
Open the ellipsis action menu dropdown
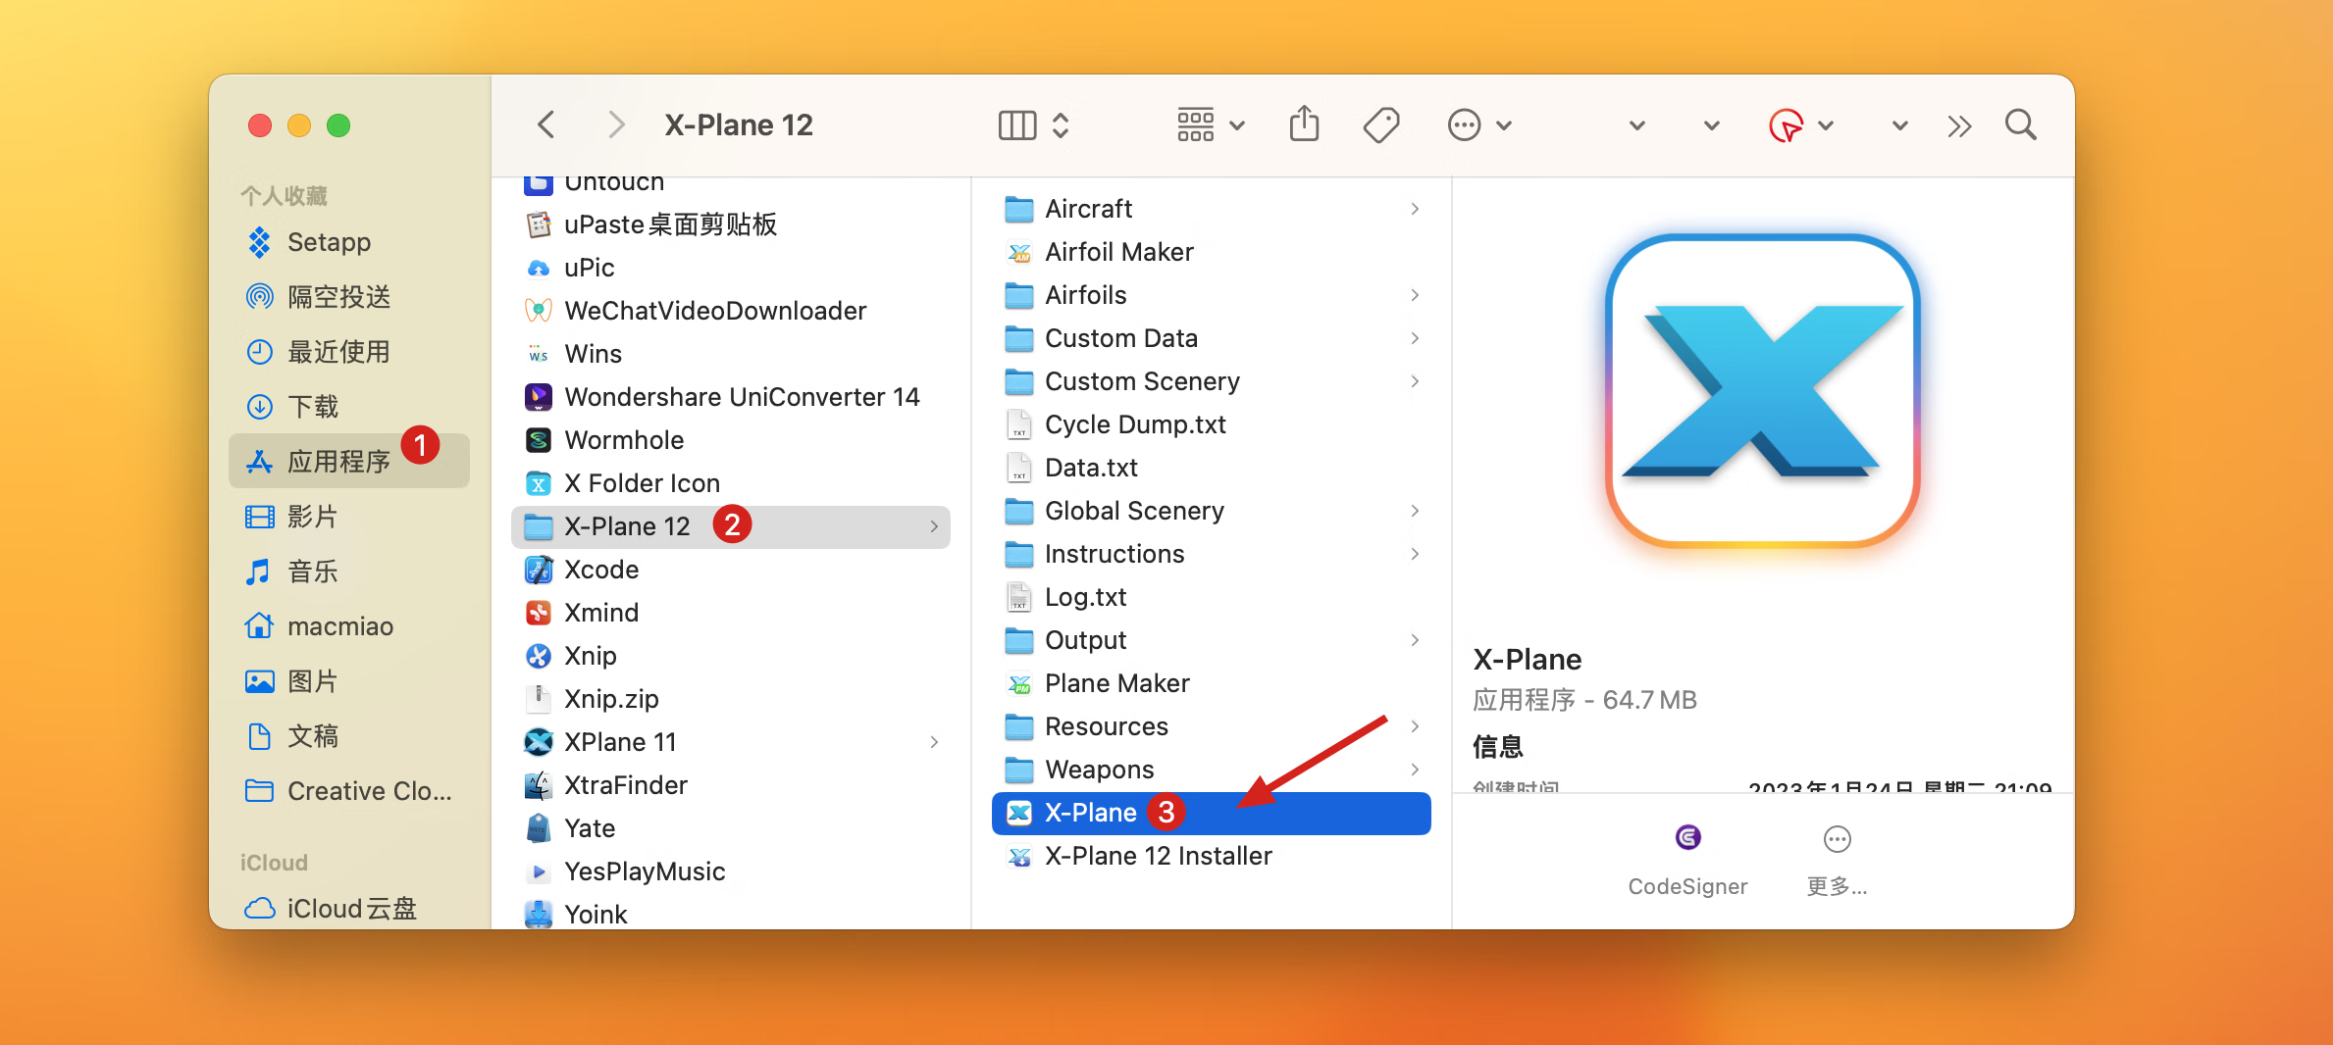click(x=1479, y=124)
